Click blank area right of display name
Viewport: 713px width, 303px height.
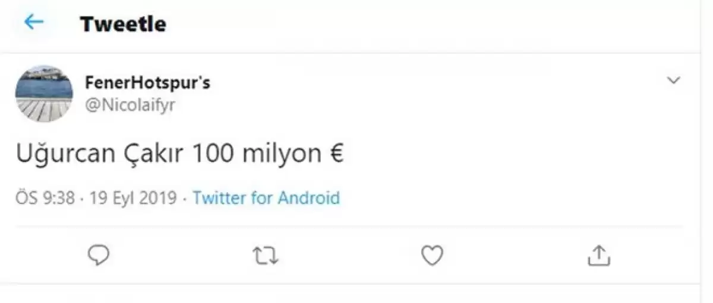416,83
